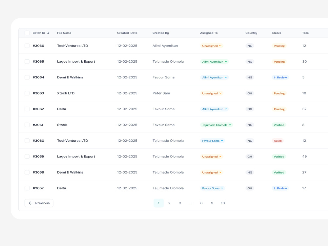Go to page 2
Image resolution: width=328 pixels, height=246 pixels.
pyautogui.click(x=169, y=203)
